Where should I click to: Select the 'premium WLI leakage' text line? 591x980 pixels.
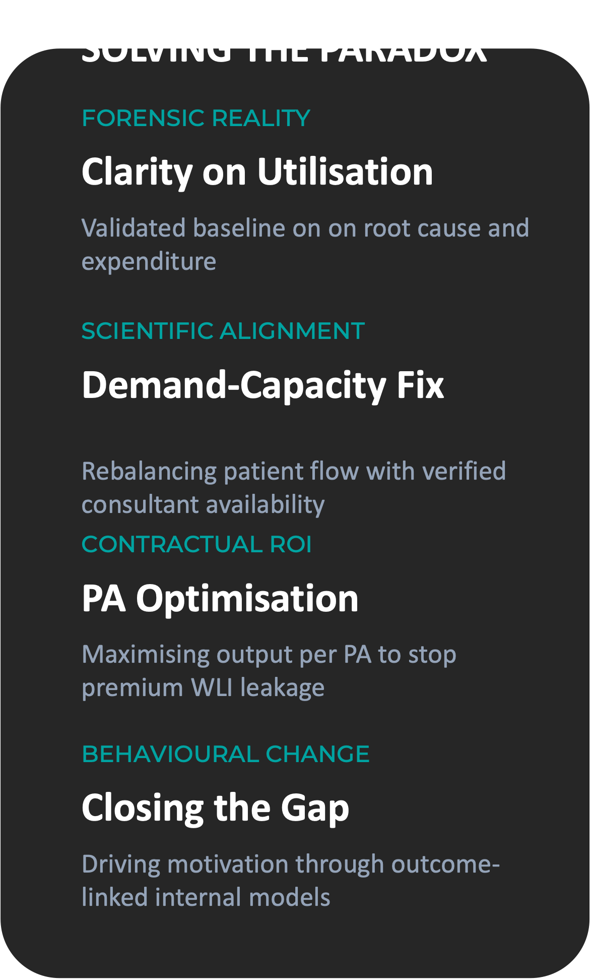pos(203,687)
